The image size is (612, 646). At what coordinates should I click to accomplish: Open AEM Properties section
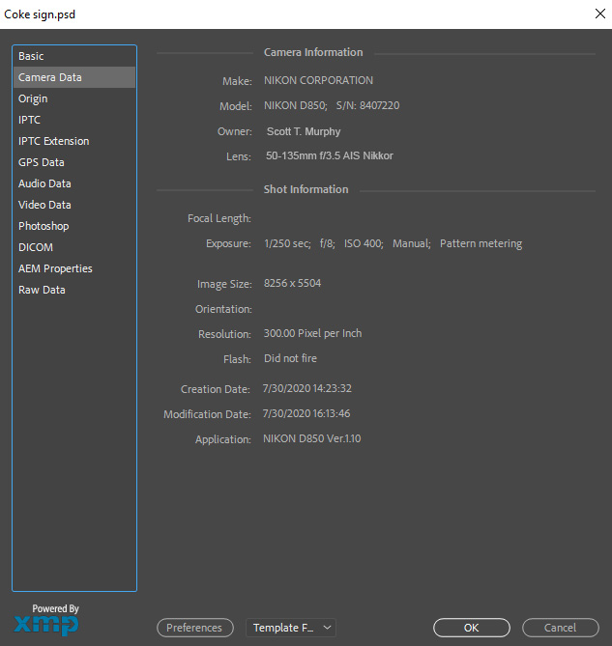[55, 268]
